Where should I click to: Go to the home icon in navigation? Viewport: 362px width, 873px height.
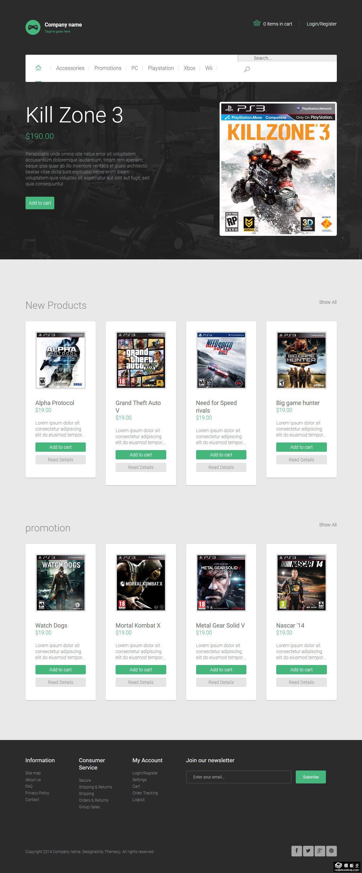(x=38, y=68)
